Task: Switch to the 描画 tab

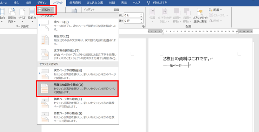Action: [x=28, y=3]
